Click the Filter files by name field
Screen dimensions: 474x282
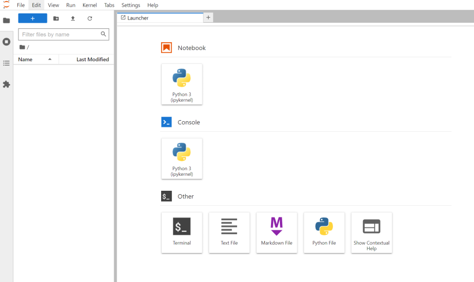point(60,34)
